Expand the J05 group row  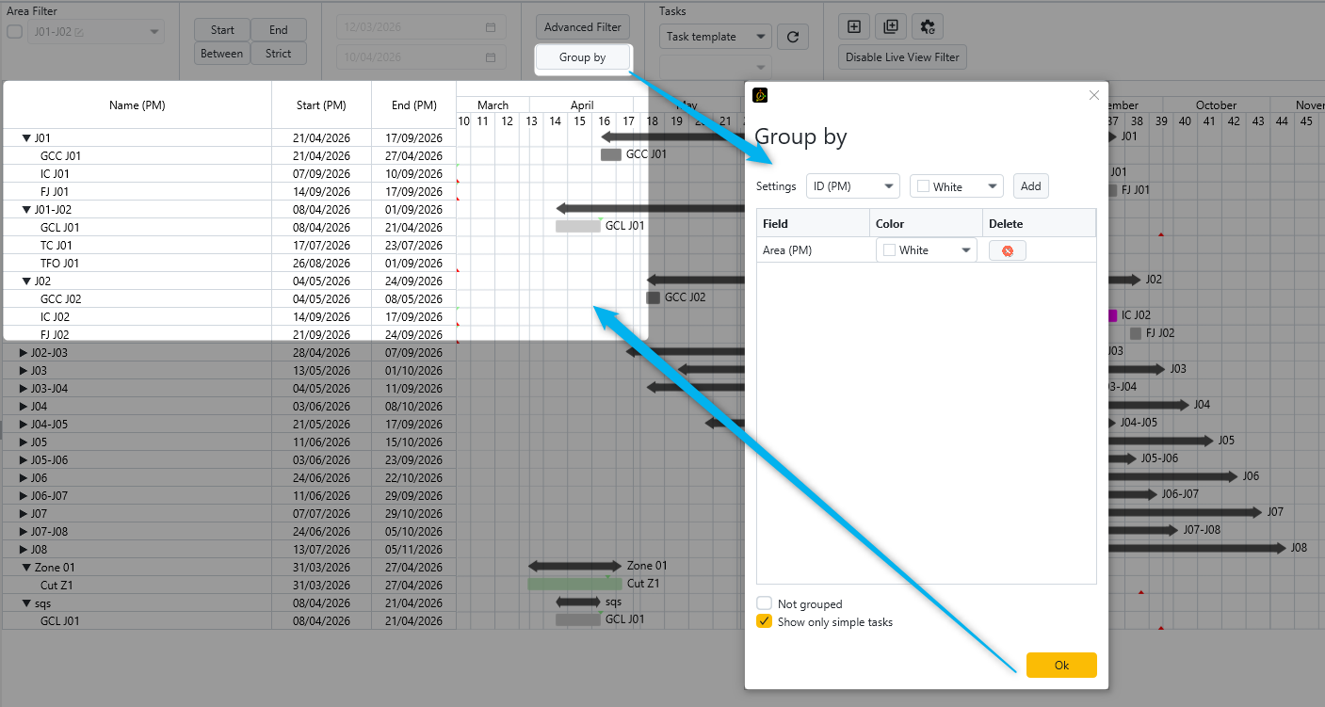point(24,442)
